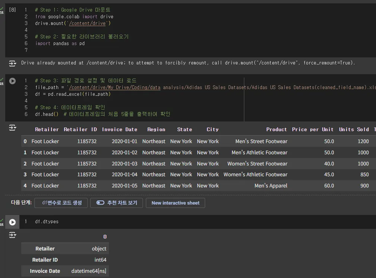Click the Product column header

coord(276,129)
